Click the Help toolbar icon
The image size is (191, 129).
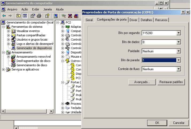pos(47,16)
